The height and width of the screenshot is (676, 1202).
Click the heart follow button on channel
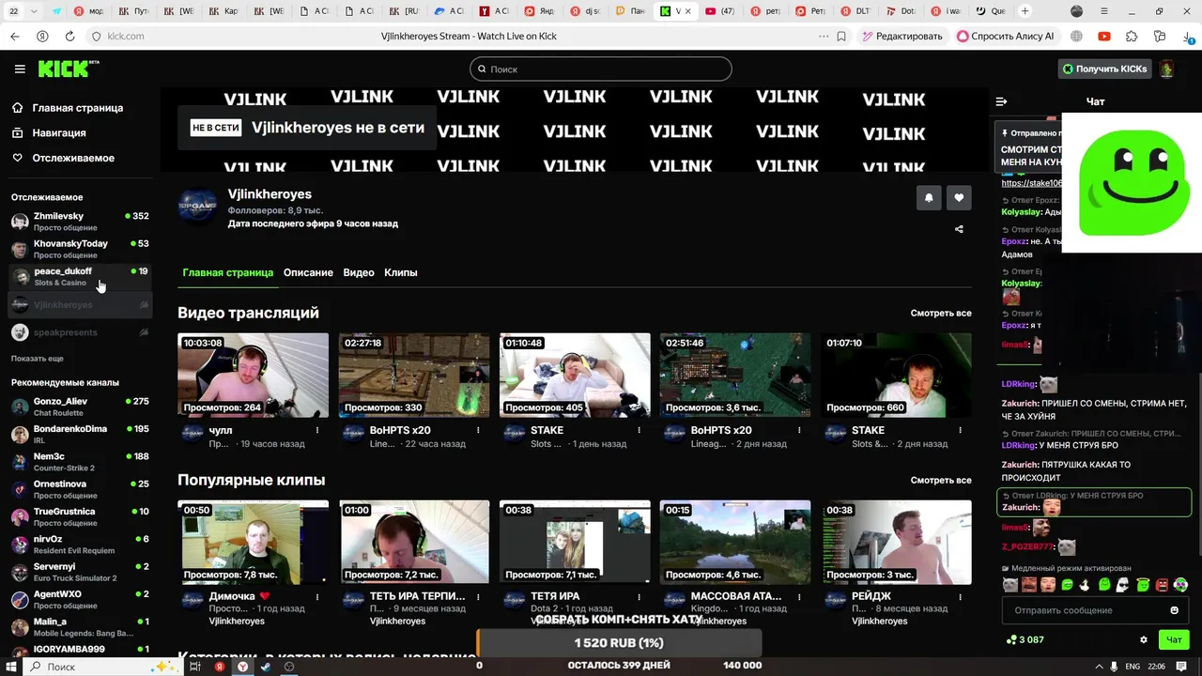[x=959, y=197]
